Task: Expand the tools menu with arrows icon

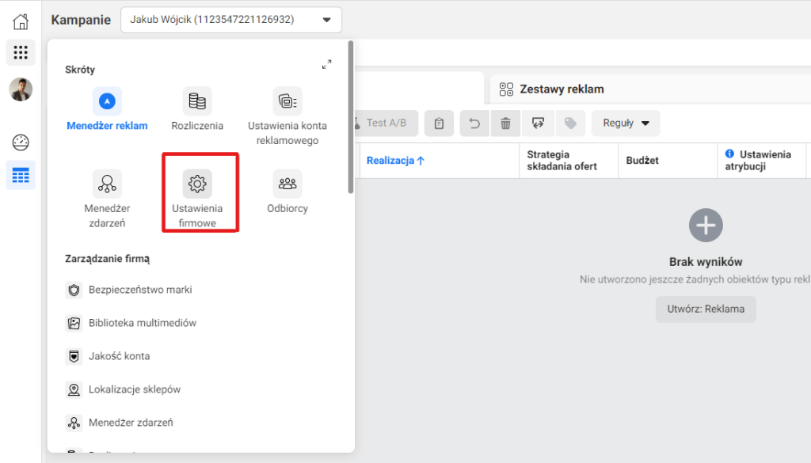Action: (x=326, y=65)
